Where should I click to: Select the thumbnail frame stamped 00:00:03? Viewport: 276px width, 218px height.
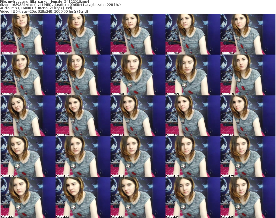point(138,34)
